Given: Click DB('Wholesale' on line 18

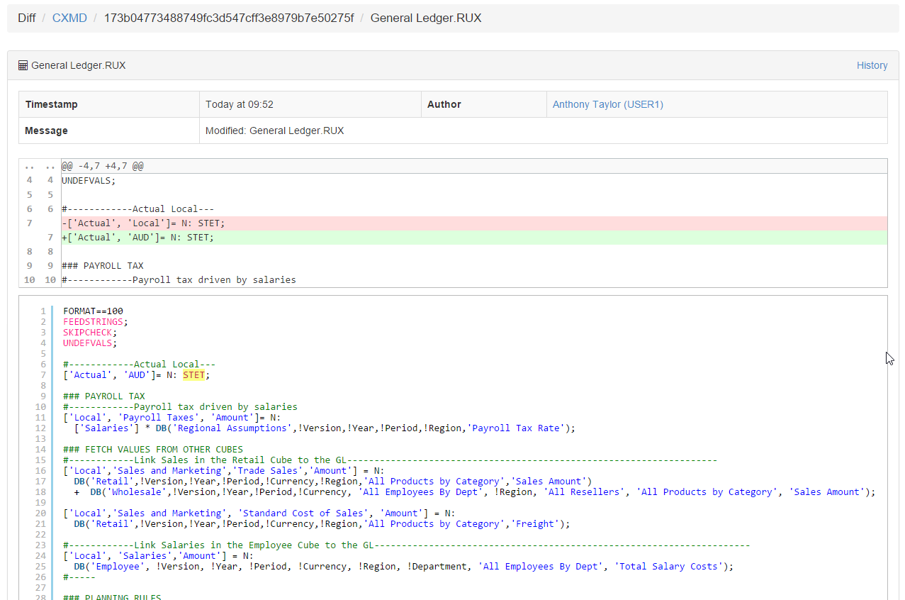Looking at the screenshot, I should 130,491.
